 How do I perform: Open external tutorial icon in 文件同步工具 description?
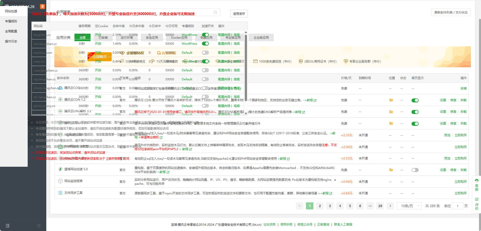pos(331,193)
